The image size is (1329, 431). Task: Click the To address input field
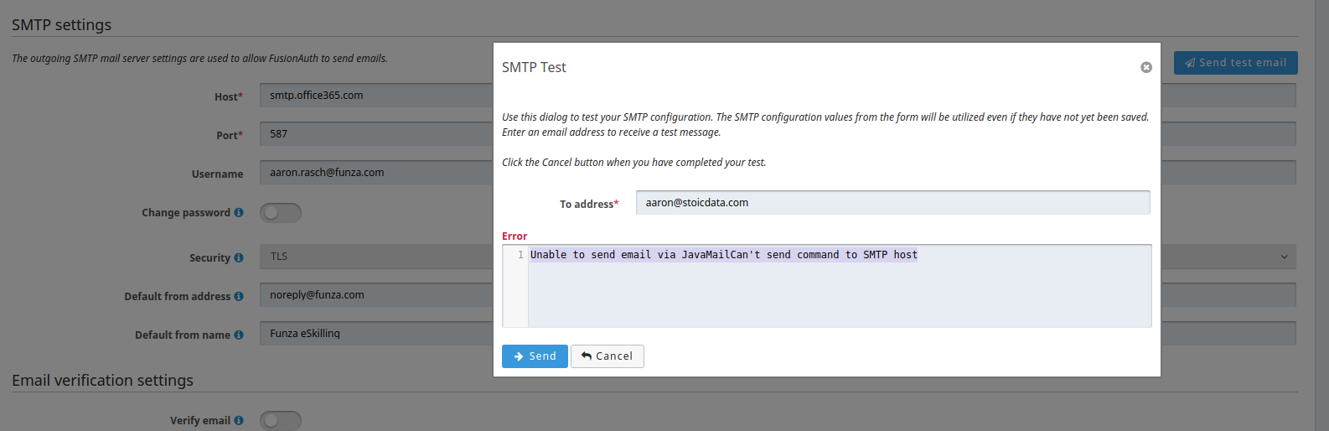tap(892, 203)
